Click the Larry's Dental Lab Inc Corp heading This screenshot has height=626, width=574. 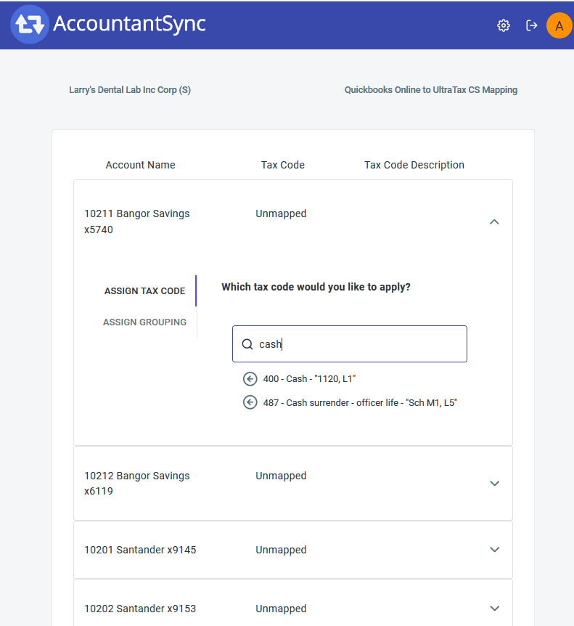click(130, 89)
